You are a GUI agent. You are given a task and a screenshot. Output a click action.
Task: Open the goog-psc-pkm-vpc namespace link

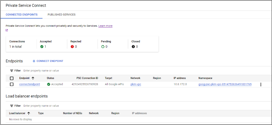(x=225, y=84)
